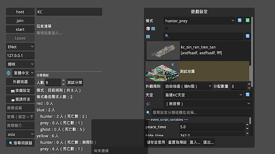Screen dimensions: 275x154
Task: Click the 匯出... export button
Action: 208,142
